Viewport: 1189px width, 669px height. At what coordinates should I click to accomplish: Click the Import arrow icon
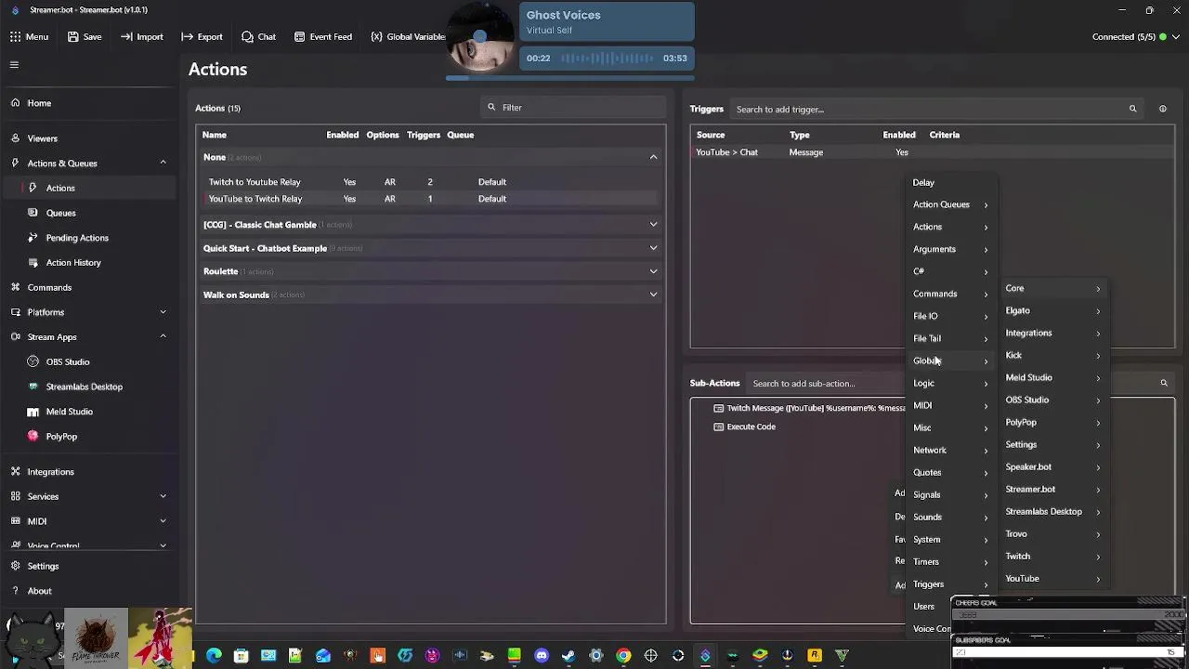[126, 37]
